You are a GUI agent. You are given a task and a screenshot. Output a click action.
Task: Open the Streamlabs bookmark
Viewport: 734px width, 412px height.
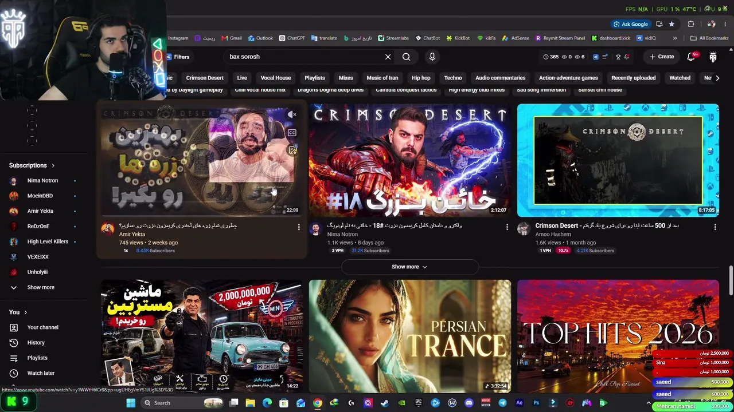coord(393,38)
